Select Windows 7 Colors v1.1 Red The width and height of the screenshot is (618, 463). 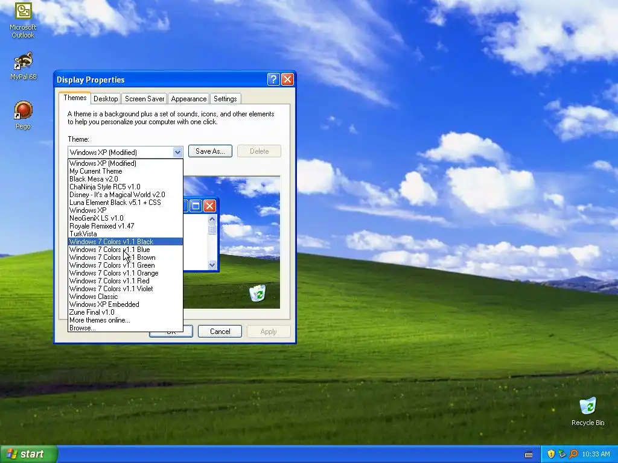126,281
